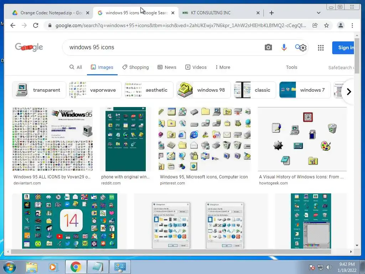365x274 pixels.
Task: Click the Sign in button
Action: click(x=343, y=48)
